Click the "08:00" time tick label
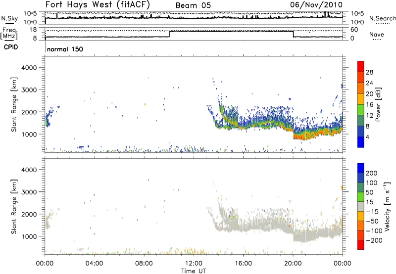The width and height of the screenshot is (396, 274). click(144, 264)
